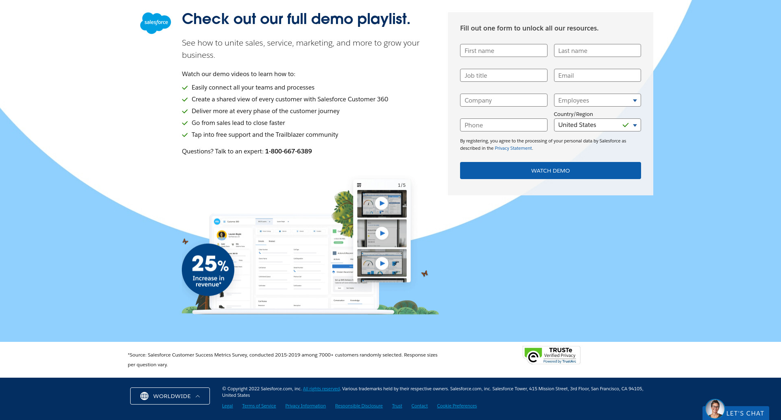Play the third demo video thumbnail
Viewport: 781px width, 420px height.
click(382, 263)
